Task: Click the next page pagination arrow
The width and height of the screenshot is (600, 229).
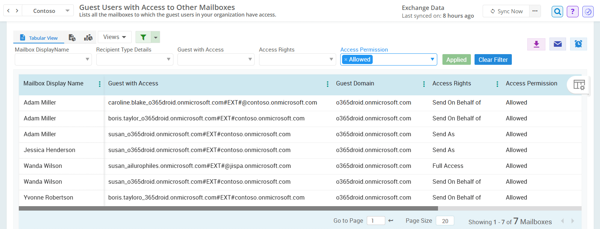Action: point(573,221)
